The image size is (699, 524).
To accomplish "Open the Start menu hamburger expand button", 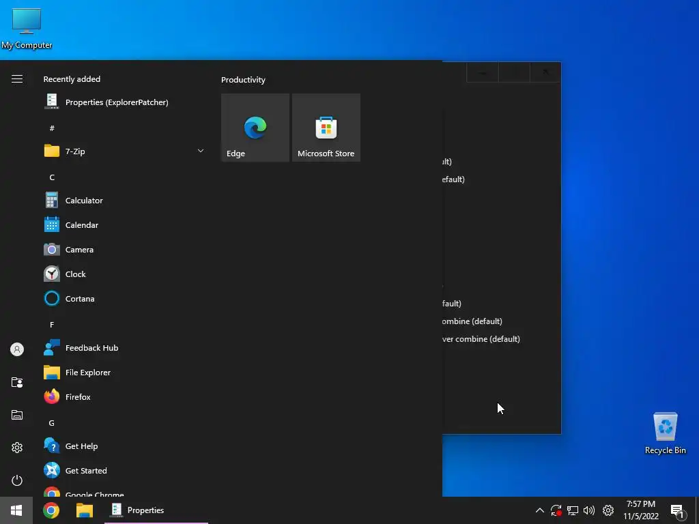I will 17,79.
